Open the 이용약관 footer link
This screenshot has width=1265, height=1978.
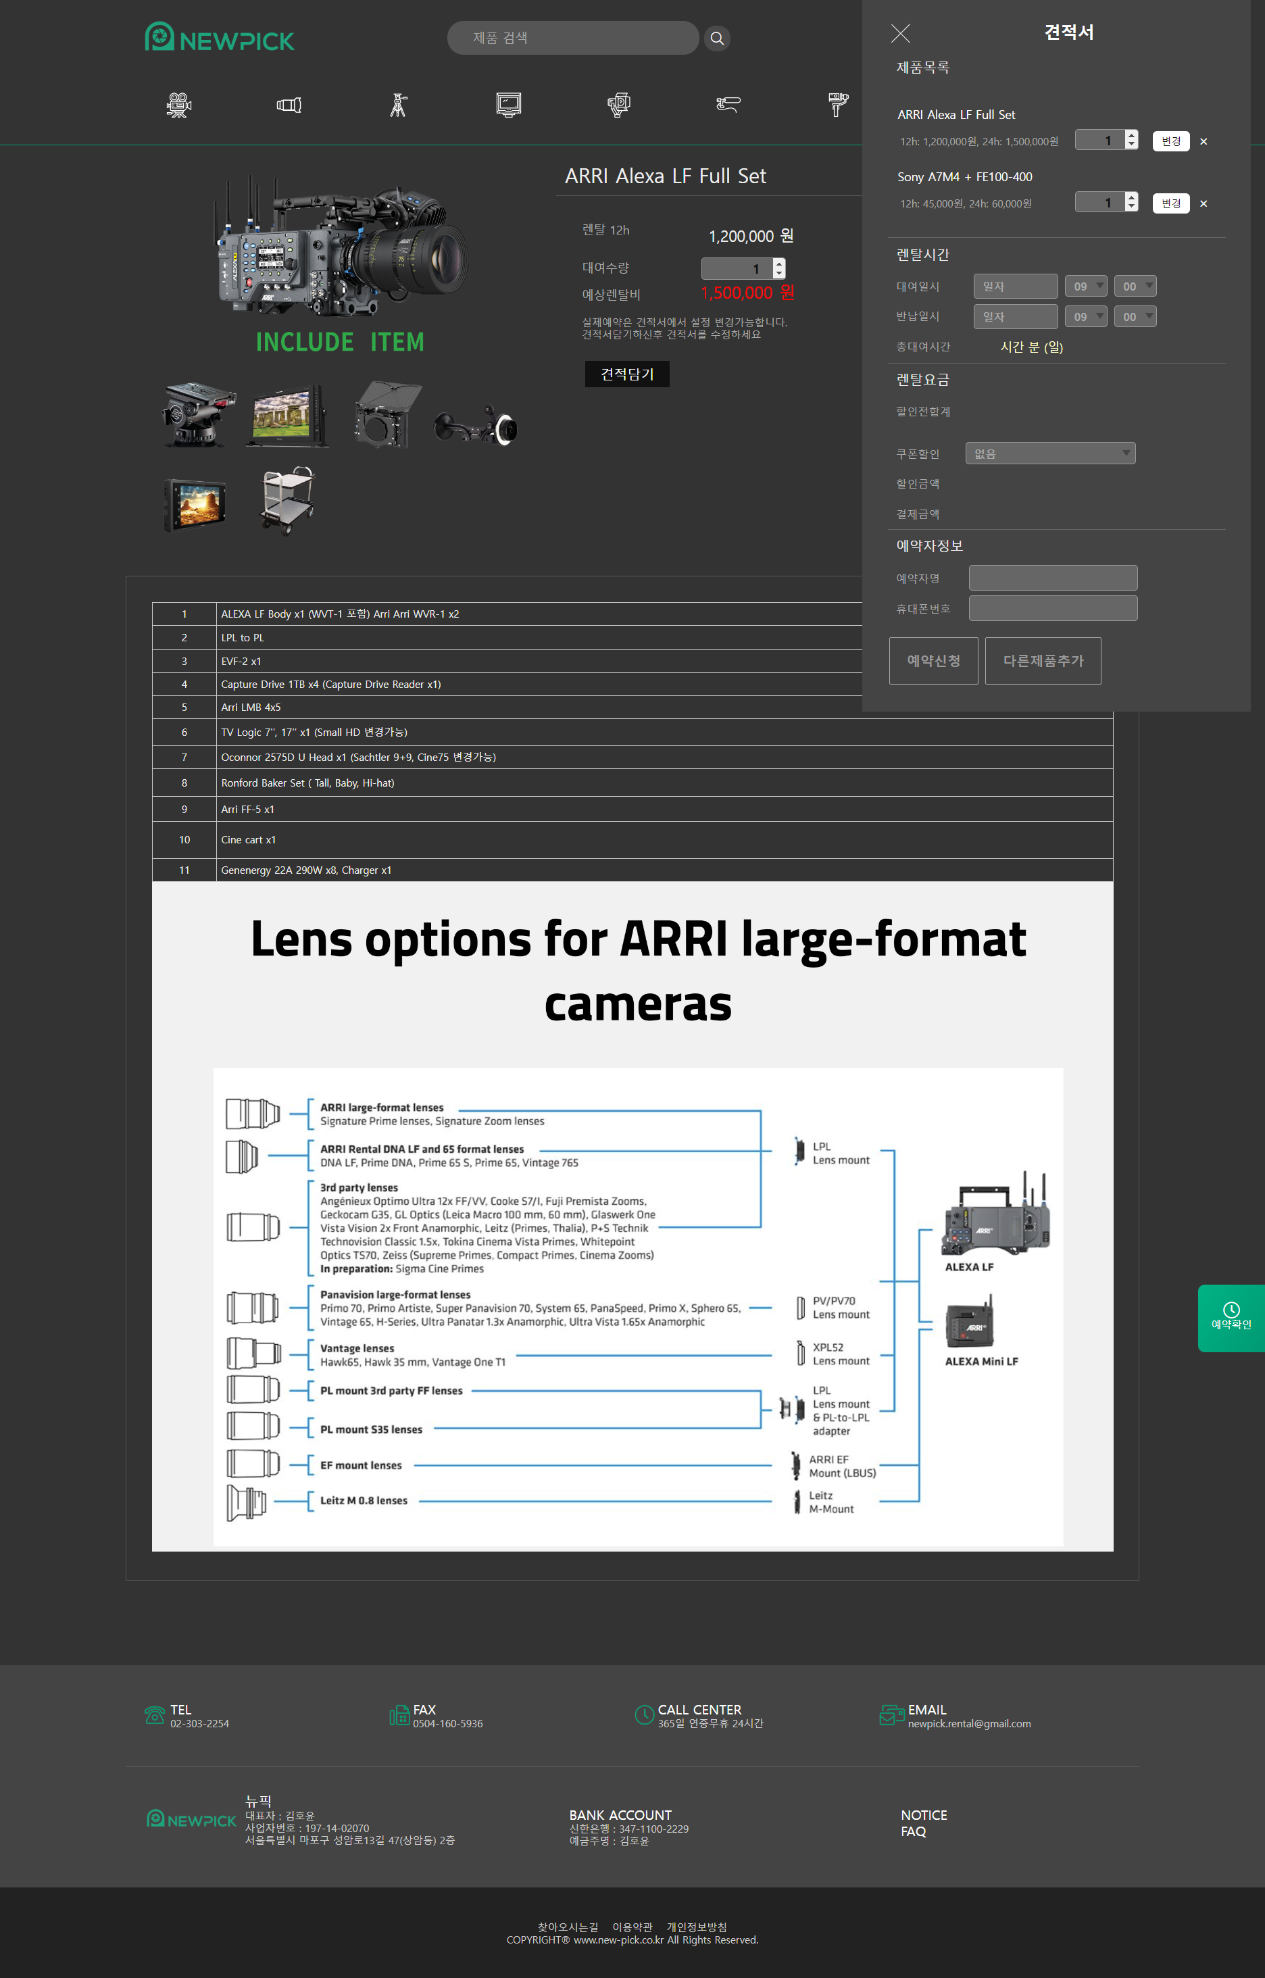(x=632, y=1927)
